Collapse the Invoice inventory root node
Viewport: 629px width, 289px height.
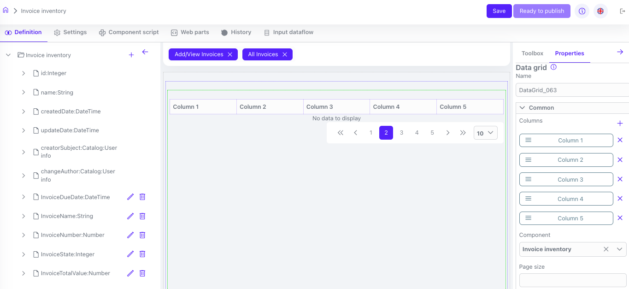point(8,55)
